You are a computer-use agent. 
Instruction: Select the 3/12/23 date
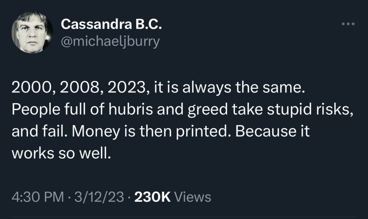click(96, 197)
